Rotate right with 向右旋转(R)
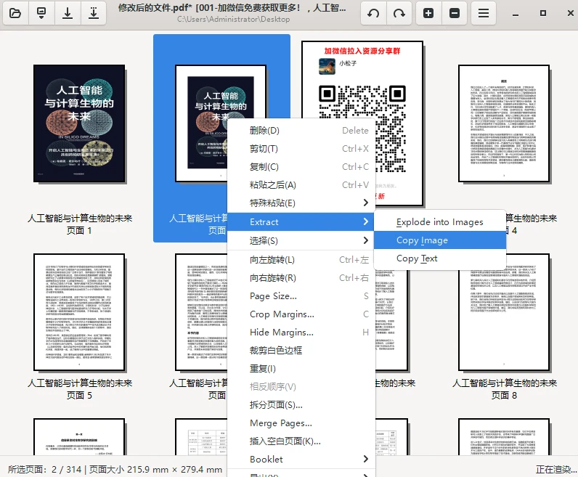Screen dimensions: 578x477 pos(301,278)
